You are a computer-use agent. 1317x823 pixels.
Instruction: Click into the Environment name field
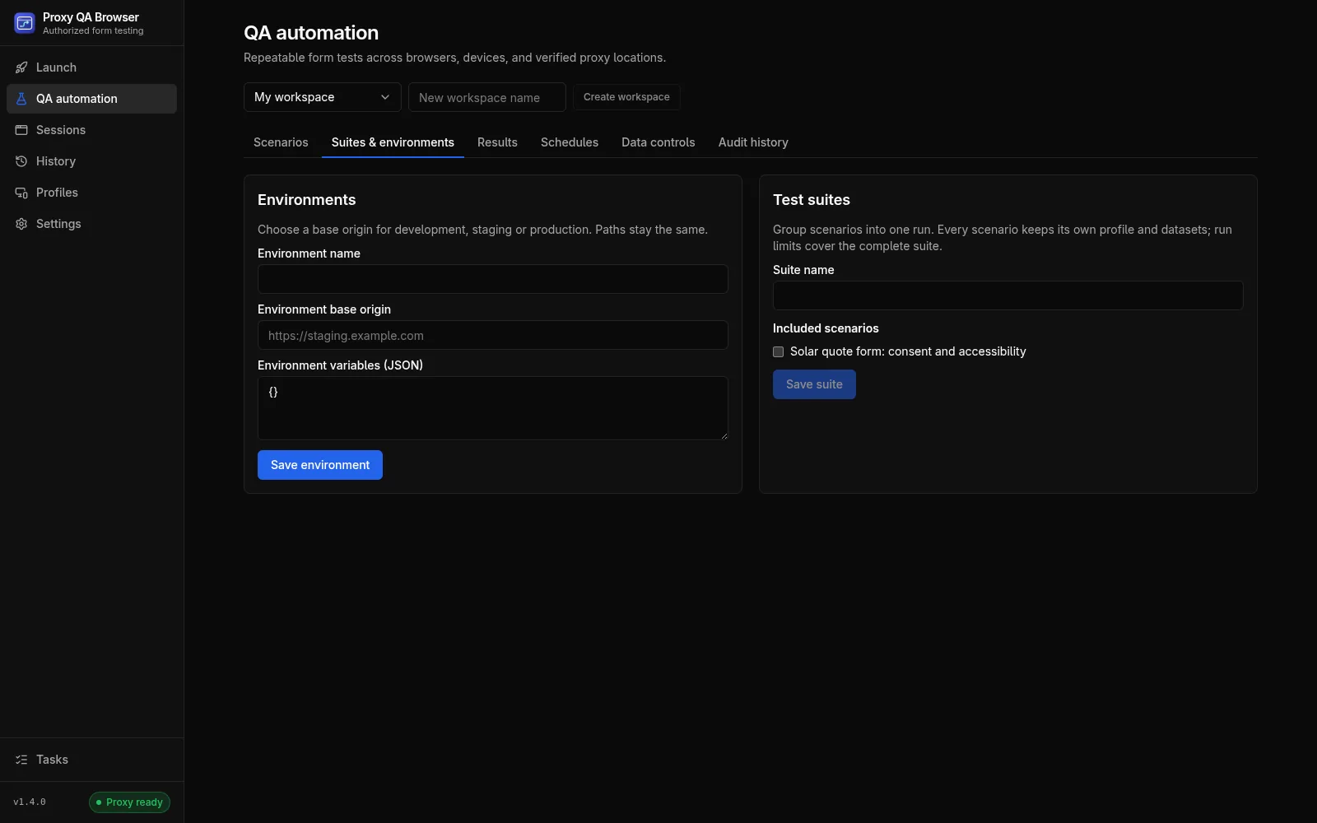coord(493,279)
